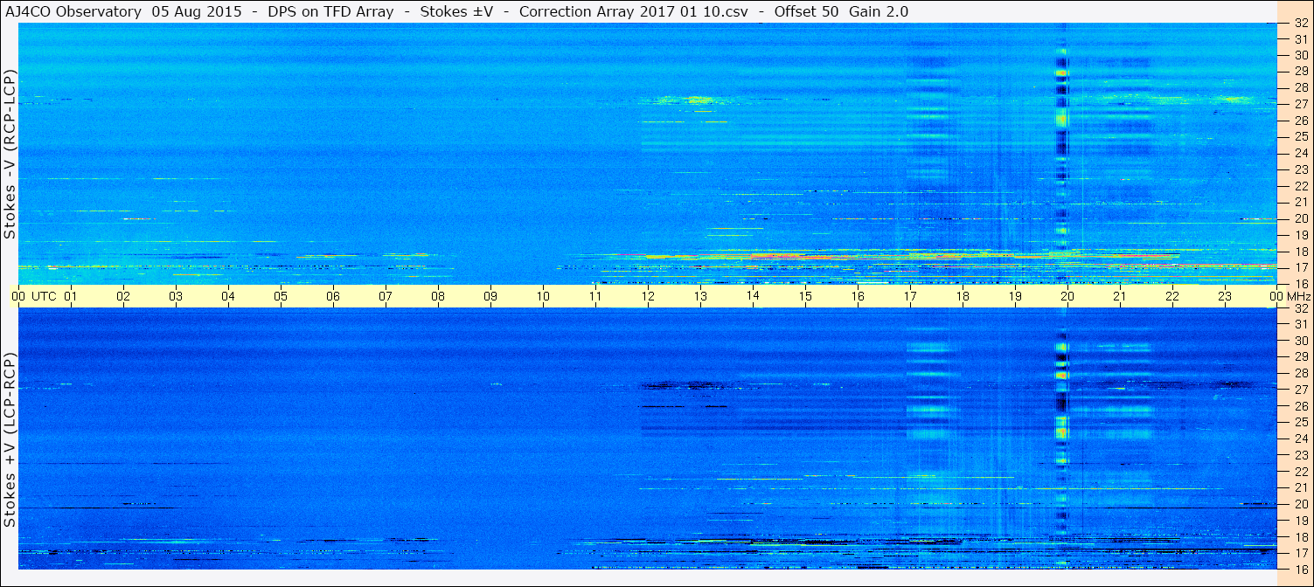
Task: Click the 22 MHz label on the Stokes -V scale
Action: coord(1301,185)
